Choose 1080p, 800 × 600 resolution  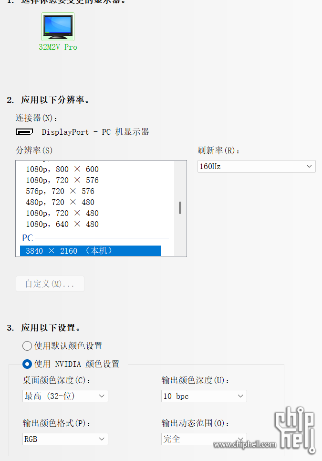62,169
